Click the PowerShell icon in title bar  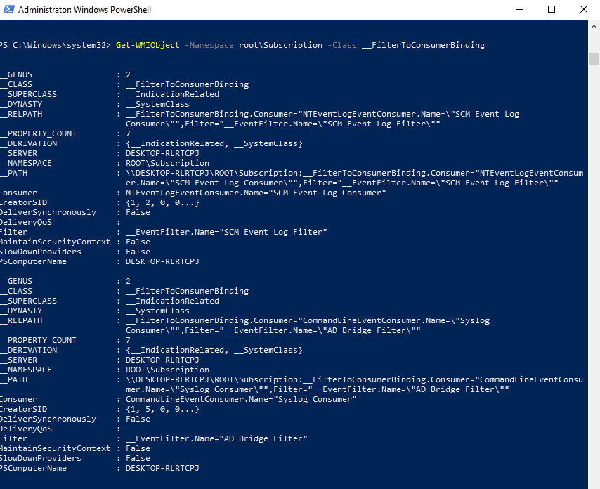click(x=9, y=9)
